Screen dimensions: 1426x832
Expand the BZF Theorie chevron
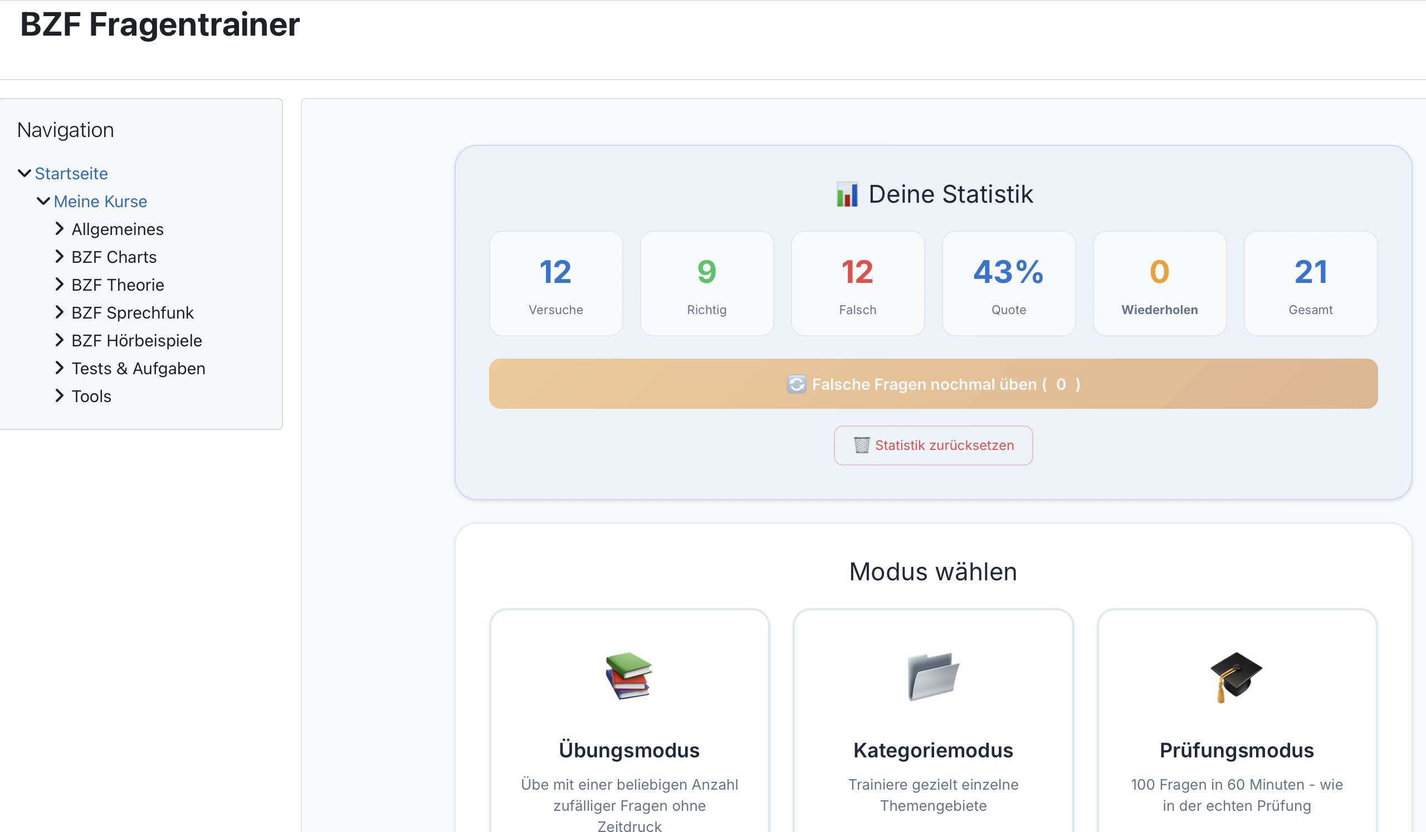click(60, 285)
